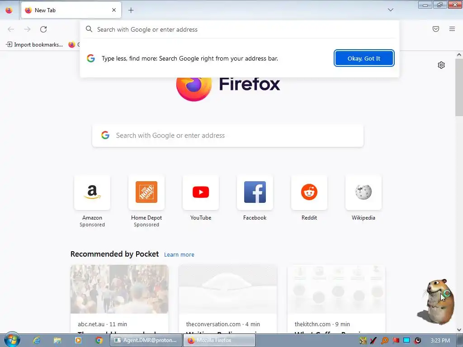
Task: Click thekitchn.com · 9 min text
Action: (x=322, y=324)
